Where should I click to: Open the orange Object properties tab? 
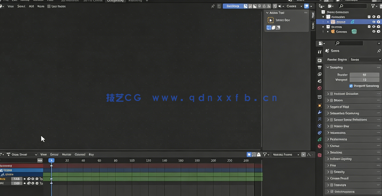pyautogui.click(x=319, y=106)
